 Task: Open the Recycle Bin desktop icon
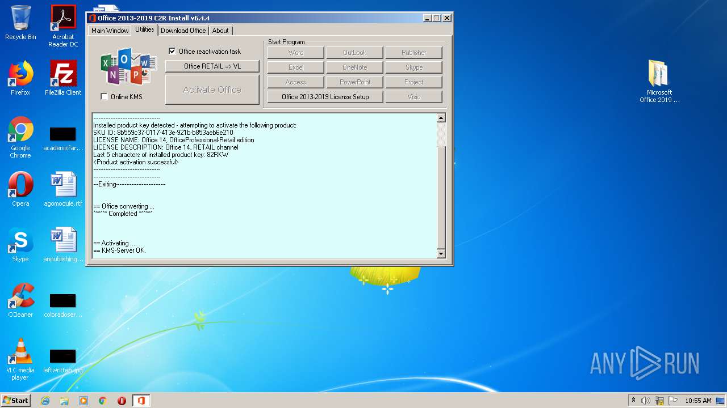pyautogui.click(x=20, y=23)
